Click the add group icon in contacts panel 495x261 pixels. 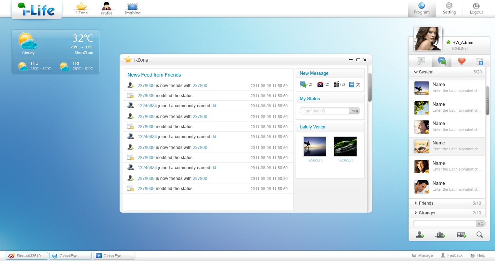pyautogui.click(x=440, y=235)
